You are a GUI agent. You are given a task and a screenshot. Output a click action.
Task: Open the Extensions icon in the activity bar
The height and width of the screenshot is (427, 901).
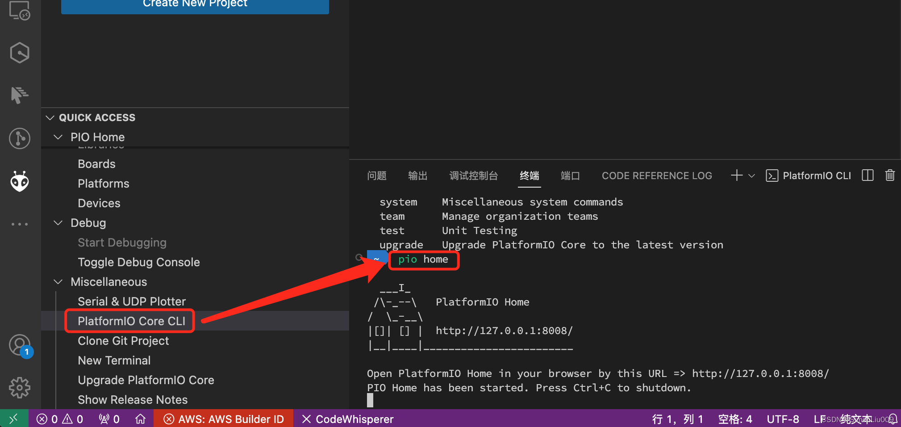click(20, 52)
